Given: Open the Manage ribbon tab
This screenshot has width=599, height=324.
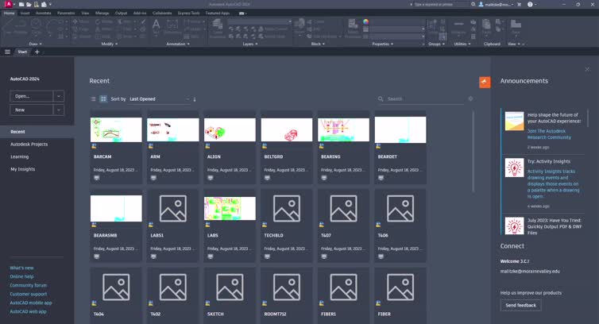Looking at the screenshot, I should point(102,13).
